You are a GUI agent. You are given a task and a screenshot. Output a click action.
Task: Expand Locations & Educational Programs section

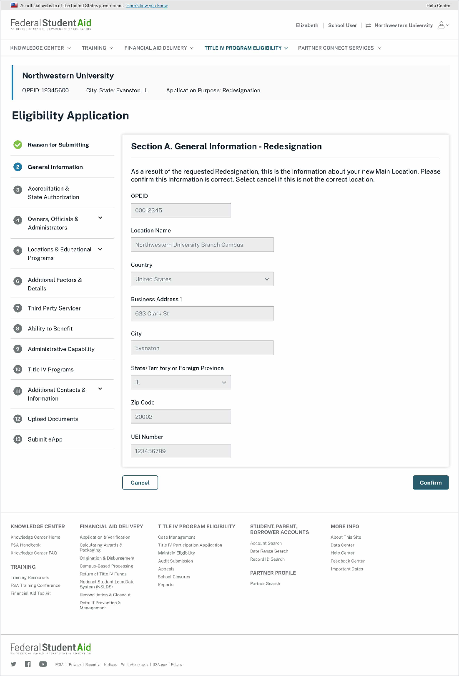click(100, 250)
